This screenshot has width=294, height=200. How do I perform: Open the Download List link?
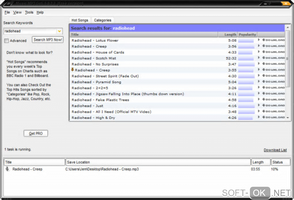coord(275,150)
